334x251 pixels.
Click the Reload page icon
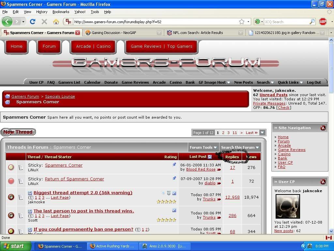(x=33, y=22)
